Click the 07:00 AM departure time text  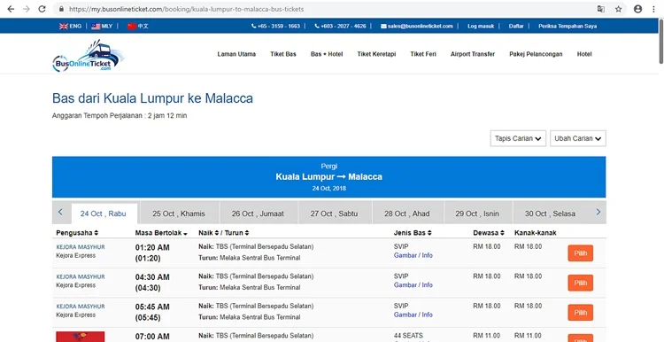pyautogui.click(x=152, y=337)
